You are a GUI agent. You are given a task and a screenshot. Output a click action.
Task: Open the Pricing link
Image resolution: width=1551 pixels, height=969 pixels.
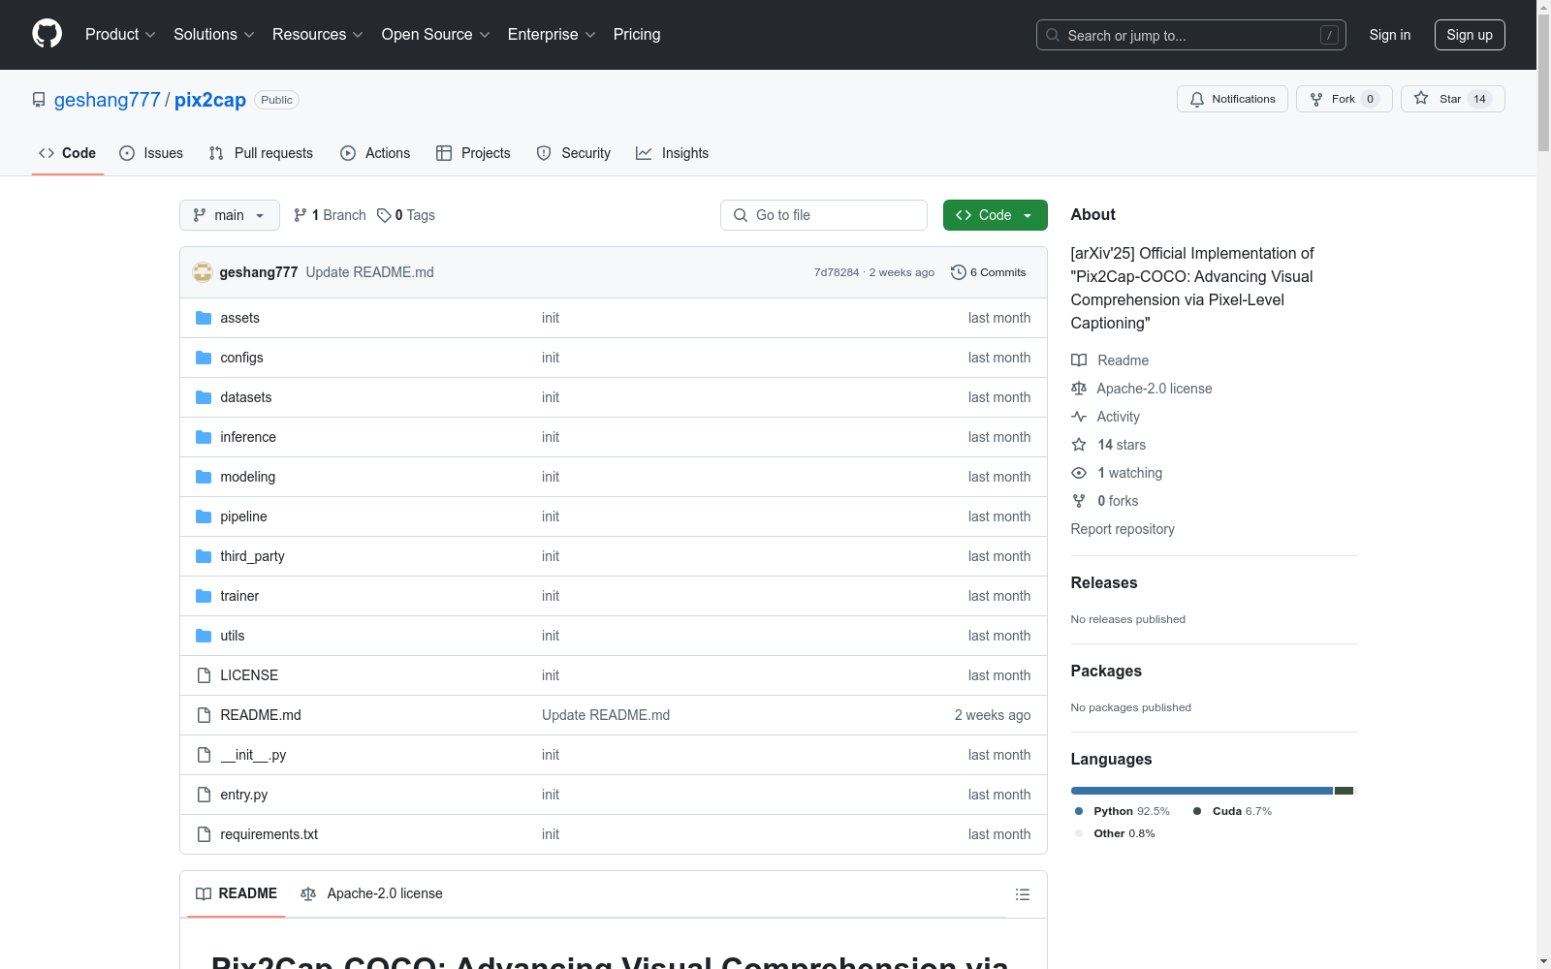click(637, 34)
